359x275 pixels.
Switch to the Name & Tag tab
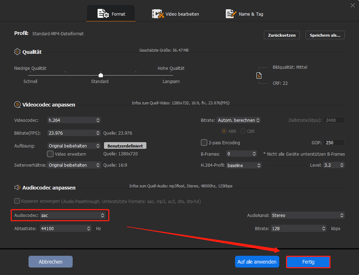244,14
